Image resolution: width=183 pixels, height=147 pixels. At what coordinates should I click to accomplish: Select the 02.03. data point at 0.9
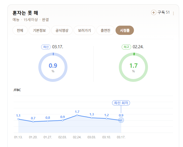click(x=63, y=120)
